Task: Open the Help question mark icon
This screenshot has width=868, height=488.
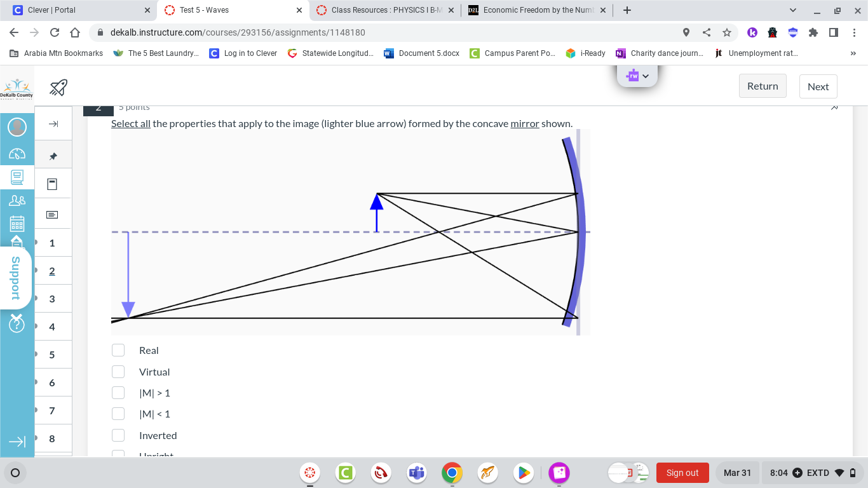Action: [x=17, y=324]
